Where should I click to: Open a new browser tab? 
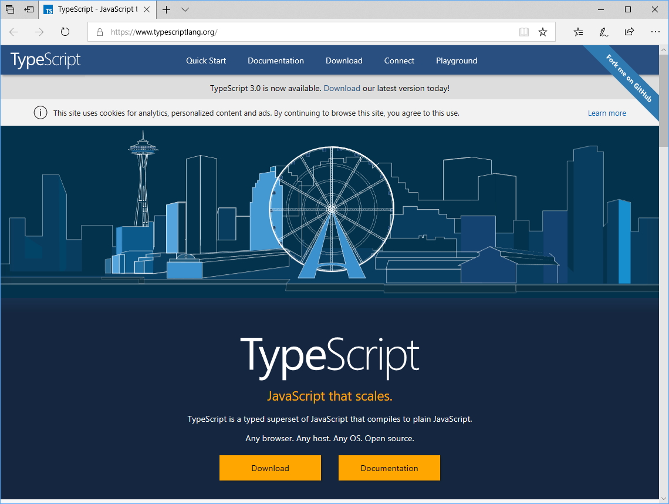pos(167,9)
